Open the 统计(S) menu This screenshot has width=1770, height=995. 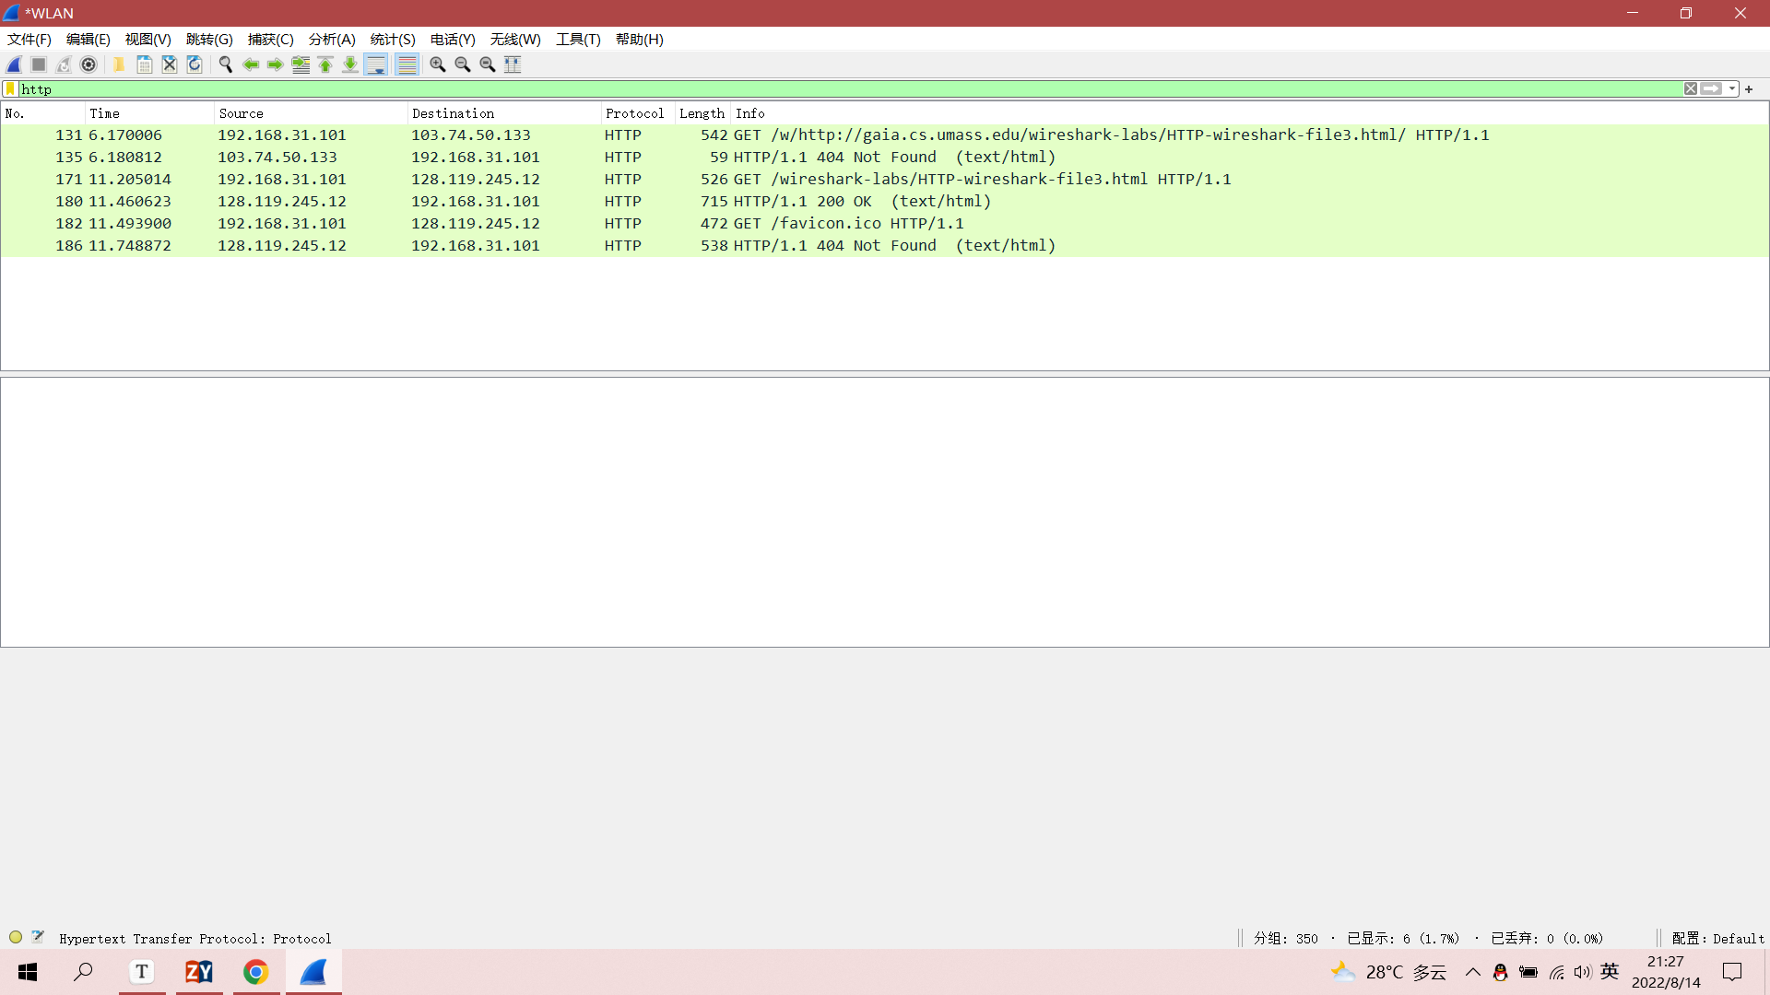pyautogui.click(x=393, y=40)
